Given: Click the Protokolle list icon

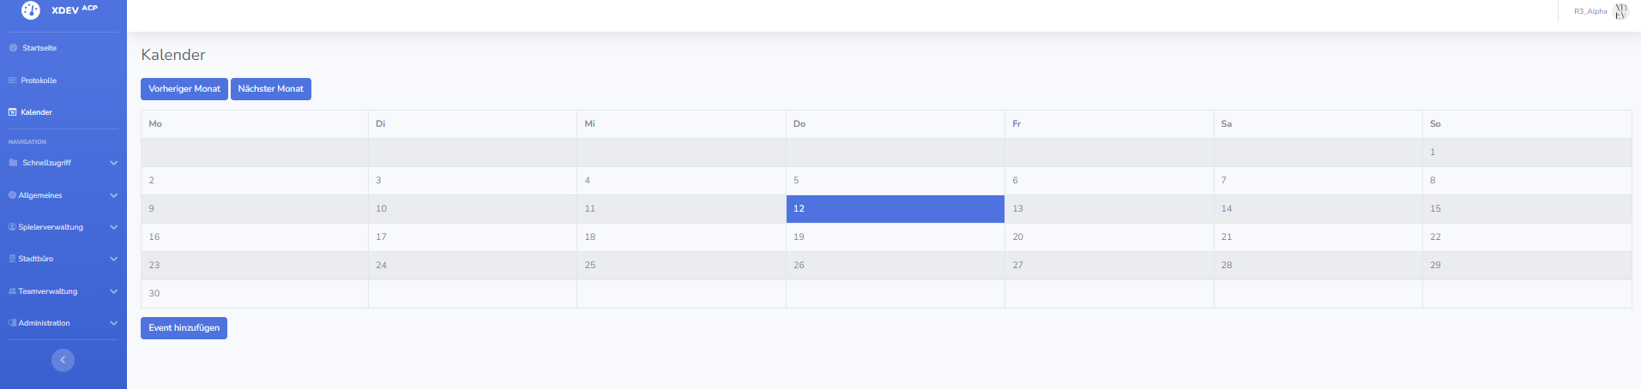Looking at the screenshot, I should [x=12, y=81].
